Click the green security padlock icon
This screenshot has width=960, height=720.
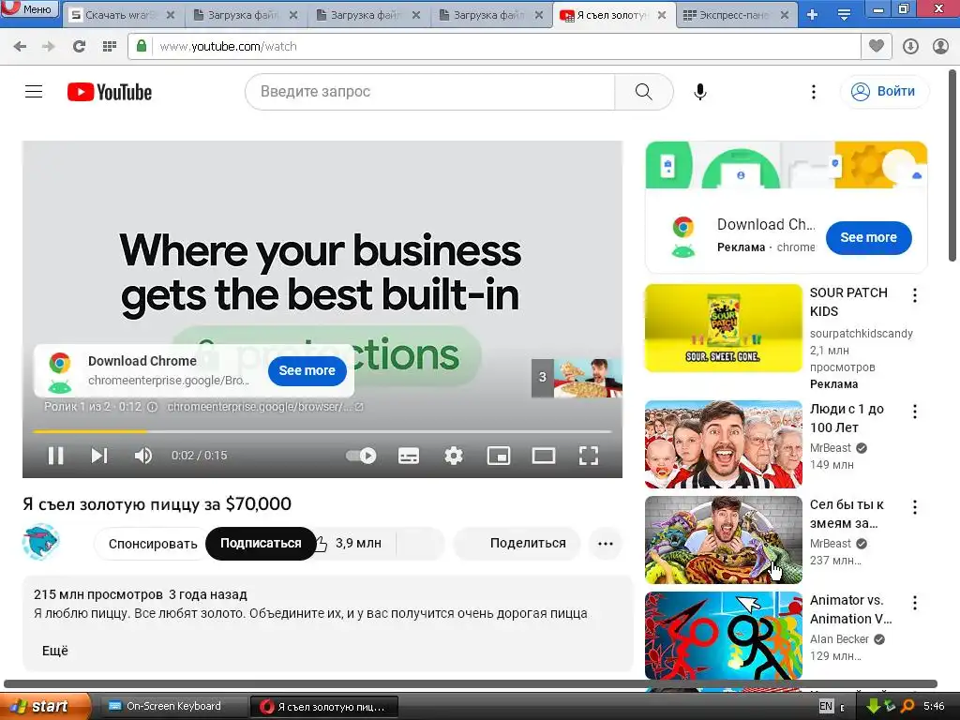tap(142, 46)
